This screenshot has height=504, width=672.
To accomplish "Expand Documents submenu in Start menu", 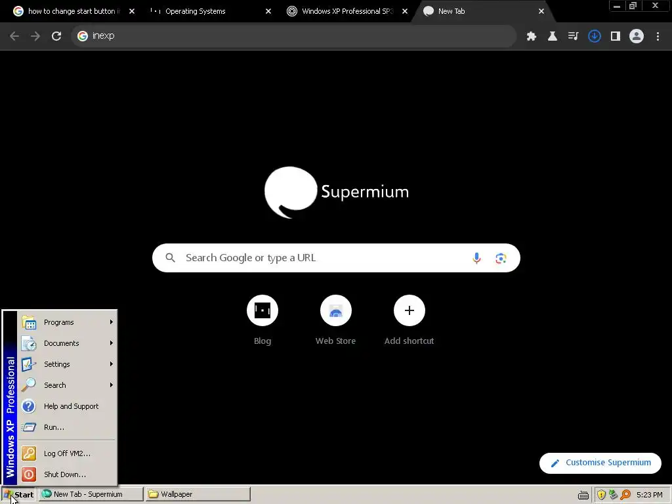I will point(68,343).
